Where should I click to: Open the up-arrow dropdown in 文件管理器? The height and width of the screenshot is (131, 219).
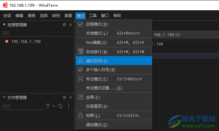click(54, 106)
